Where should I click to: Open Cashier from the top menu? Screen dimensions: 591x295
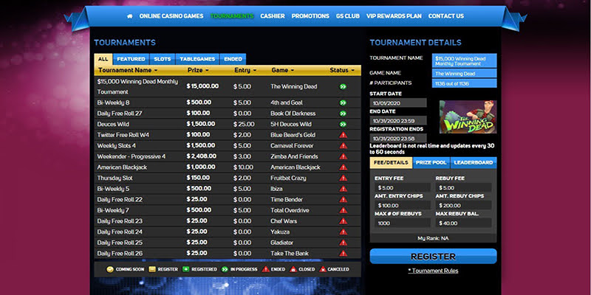pos(272,15)
